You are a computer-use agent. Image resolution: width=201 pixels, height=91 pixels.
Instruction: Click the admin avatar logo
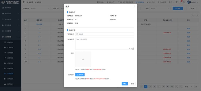(188, 2)
